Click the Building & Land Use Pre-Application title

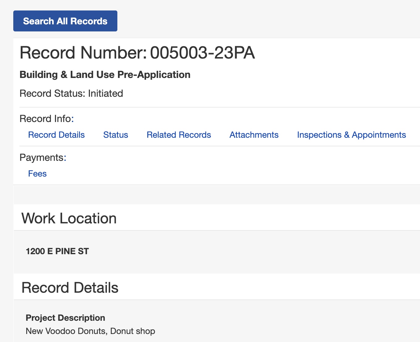[105, 75]
